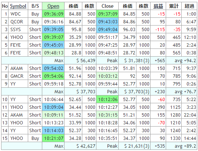Click close time 09:49:04

pos(107,29)
